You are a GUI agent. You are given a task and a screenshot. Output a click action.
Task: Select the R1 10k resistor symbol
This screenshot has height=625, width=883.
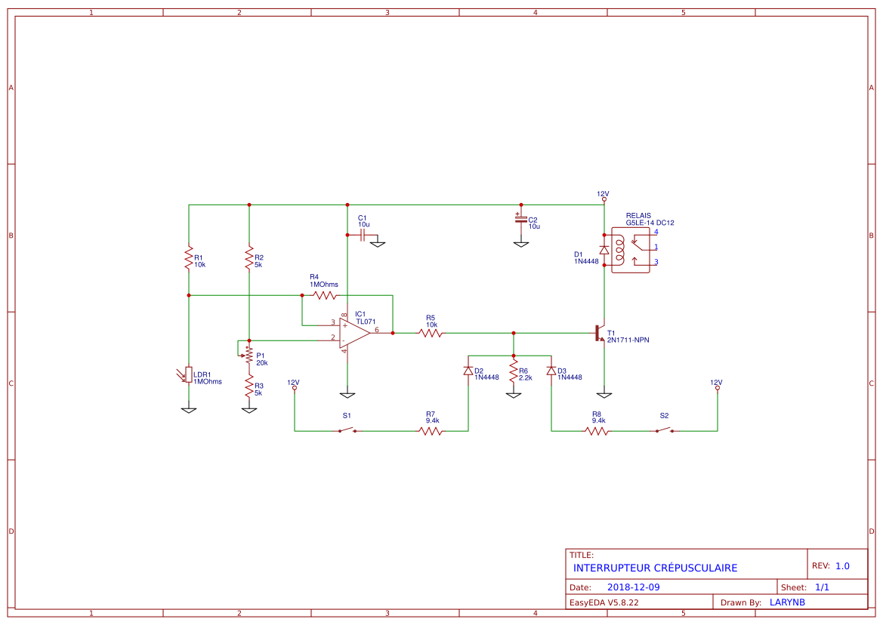click(189, 257)
